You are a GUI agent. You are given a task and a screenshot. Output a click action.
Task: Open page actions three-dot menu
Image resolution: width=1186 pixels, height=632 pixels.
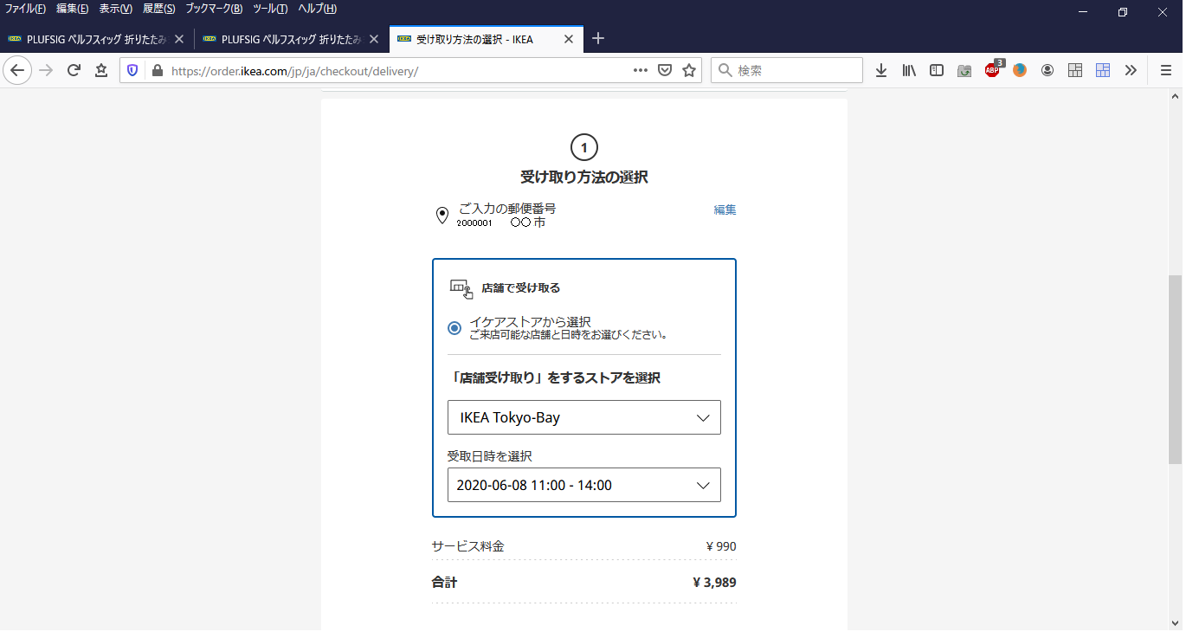tap(641, 71)
